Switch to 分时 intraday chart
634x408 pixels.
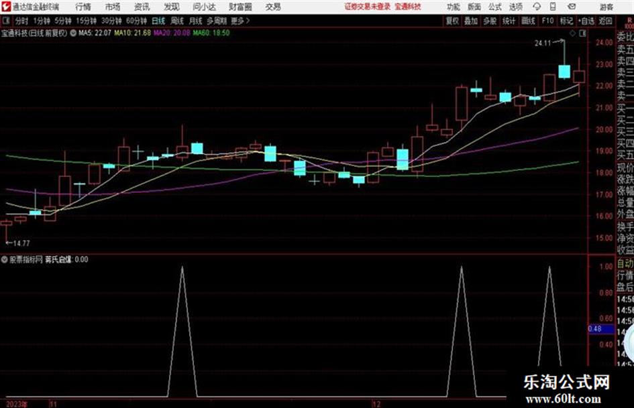point(22,21)
